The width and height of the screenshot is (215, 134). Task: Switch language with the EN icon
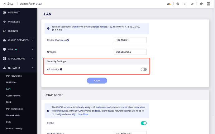pyautogui.click(x=209, y=4)
